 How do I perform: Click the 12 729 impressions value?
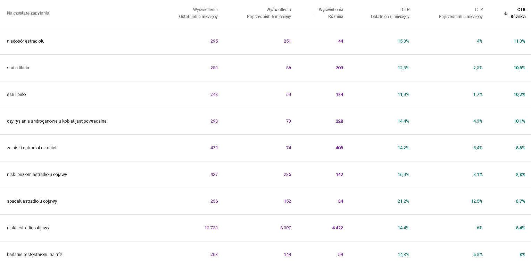(x=211, y=228)
